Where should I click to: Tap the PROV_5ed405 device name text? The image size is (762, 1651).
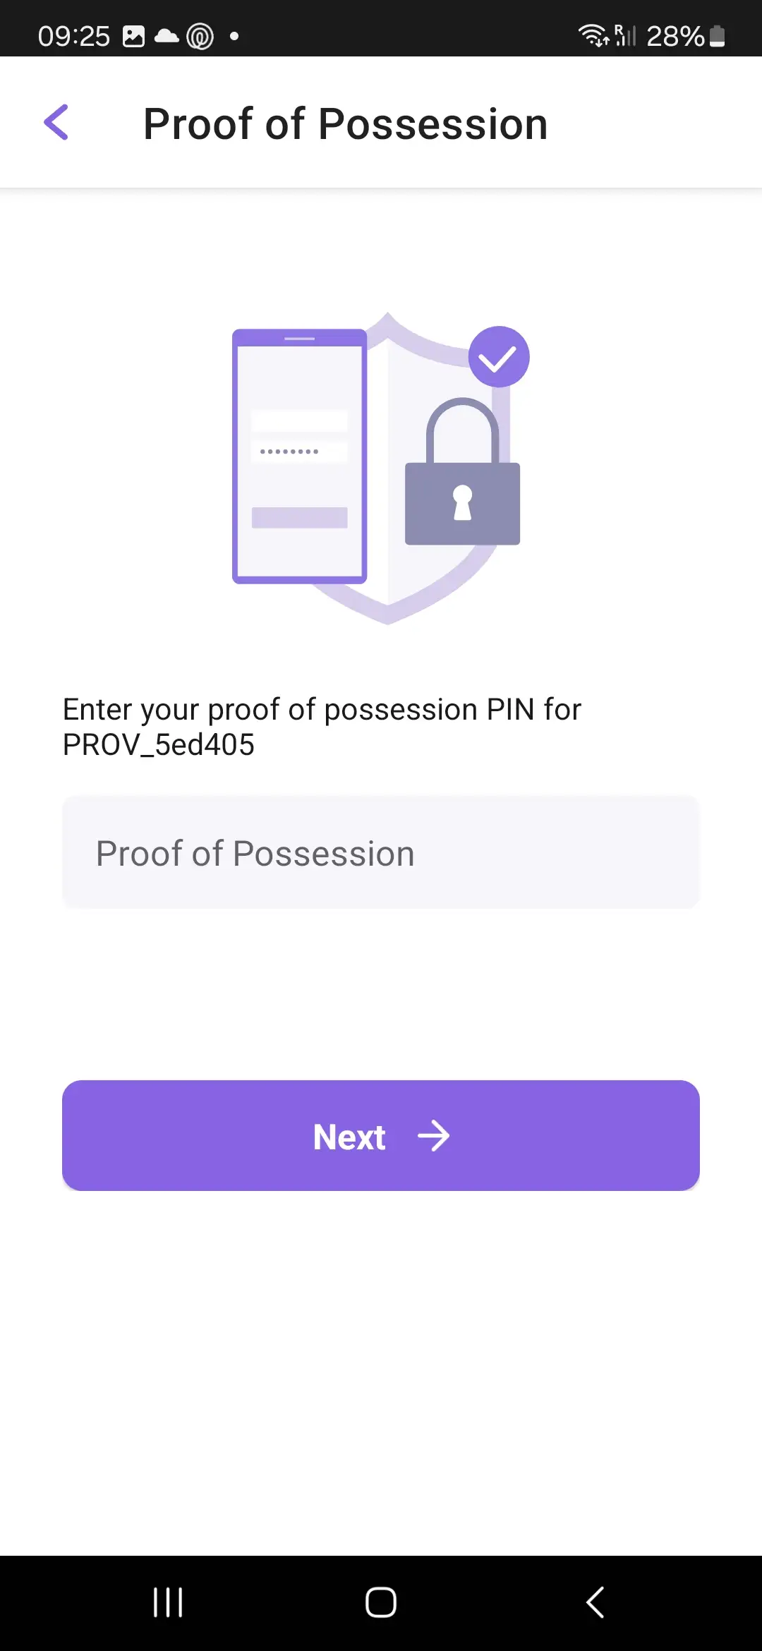pyautogui.click(x=159, y=745)
